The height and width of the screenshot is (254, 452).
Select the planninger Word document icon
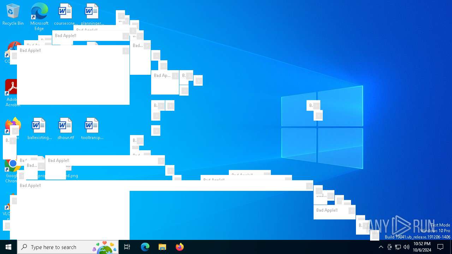pyautogui.click(x=92, y=15)
